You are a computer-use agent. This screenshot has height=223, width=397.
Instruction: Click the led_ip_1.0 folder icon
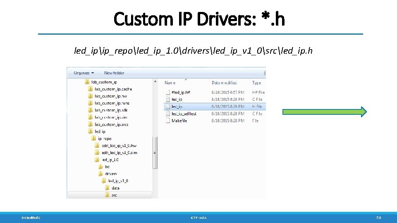coord(97,159)
